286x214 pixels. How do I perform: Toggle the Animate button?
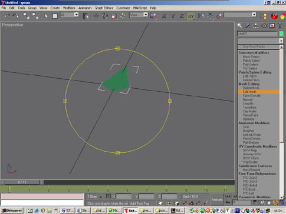pos(217,199)
